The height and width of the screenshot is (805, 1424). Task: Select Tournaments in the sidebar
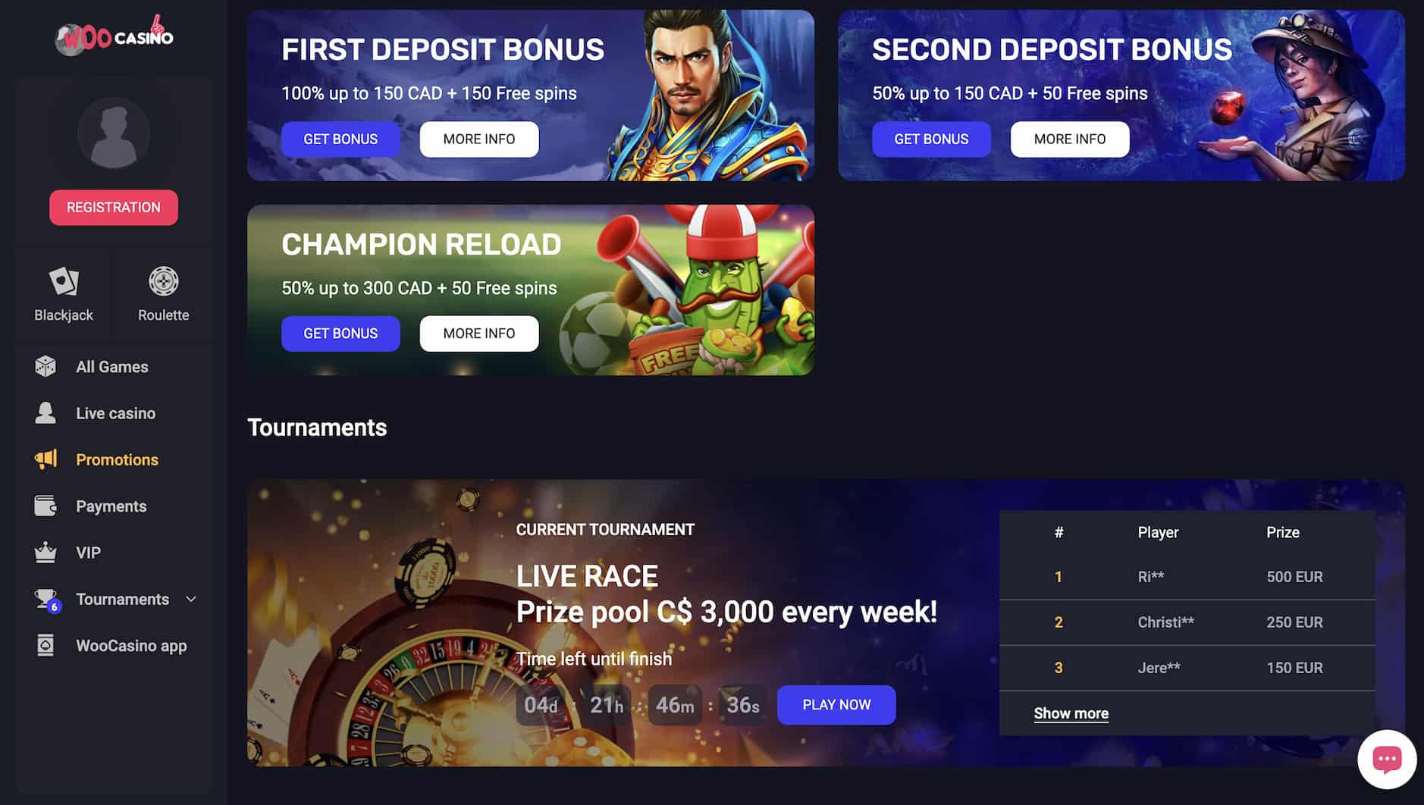(122, 599)
